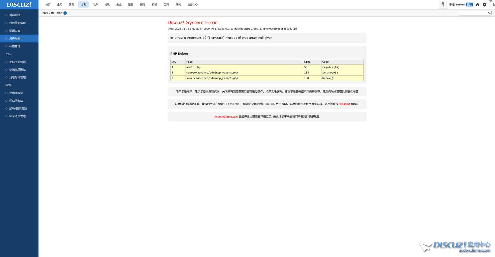The height and width of the screenshot is (257, 495).
Task: Click the 内容 breadcrumb segment
Action: [45, 13]
